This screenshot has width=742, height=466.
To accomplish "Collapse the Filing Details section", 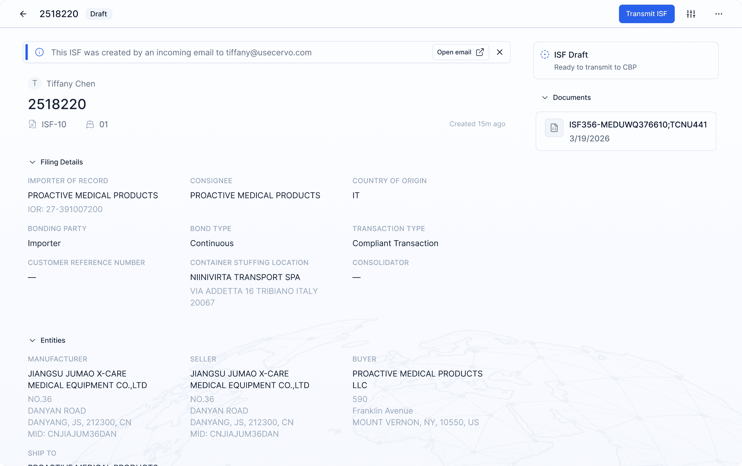I will 32,162.
